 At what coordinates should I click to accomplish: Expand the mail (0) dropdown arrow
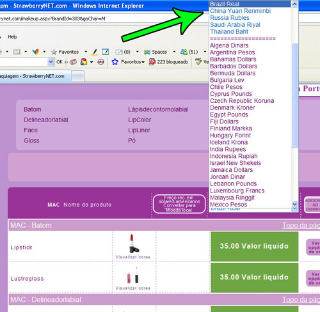click(137, 52)
